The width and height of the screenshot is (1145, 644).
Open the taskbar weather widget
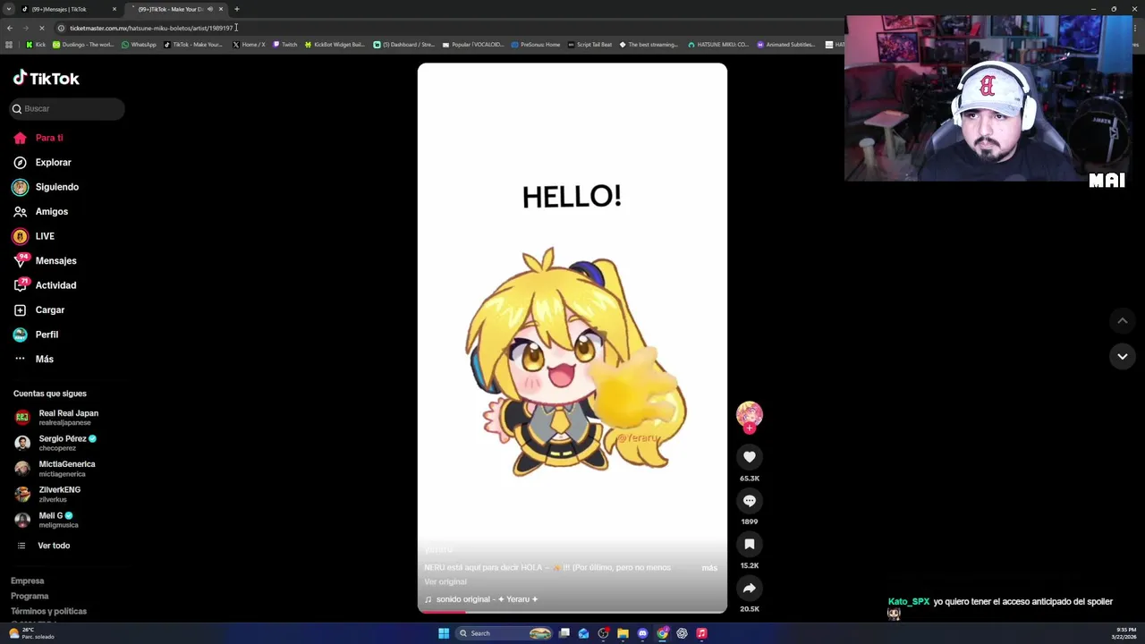[31, 633]
